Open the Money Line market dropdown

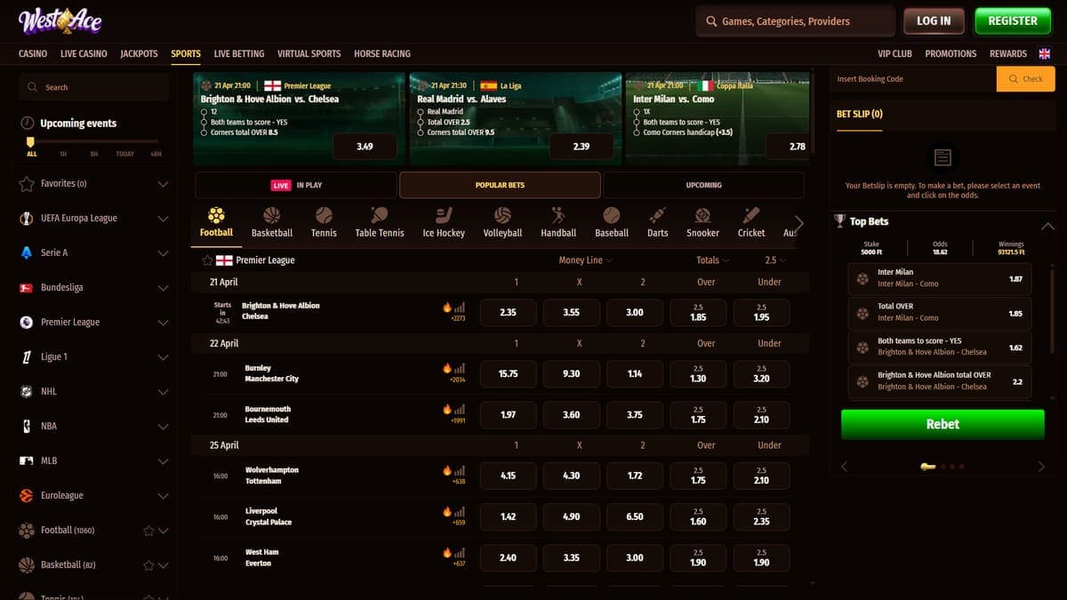pyautogui.click(x=585, y=260)
